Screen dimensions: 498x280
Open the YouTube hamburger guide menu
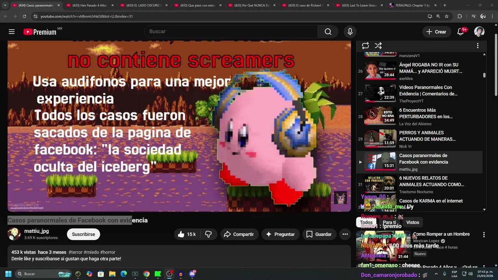click(12, 32)
